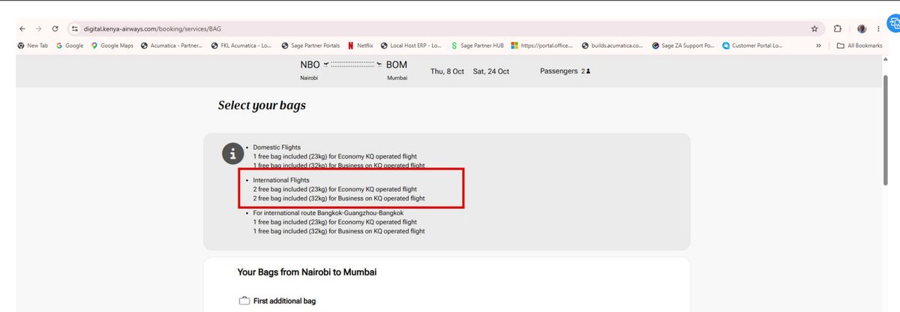Go back to the previous page

tap(22, 28)
